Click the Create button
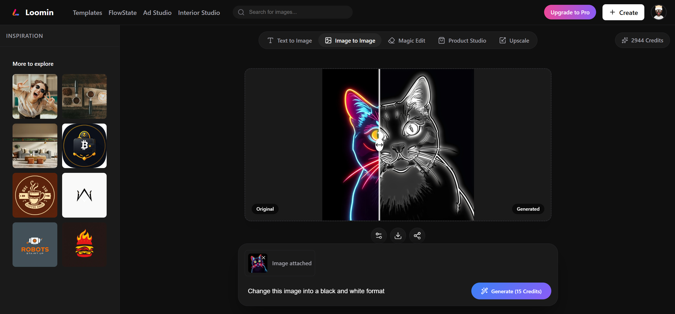 tap(623, 12)
